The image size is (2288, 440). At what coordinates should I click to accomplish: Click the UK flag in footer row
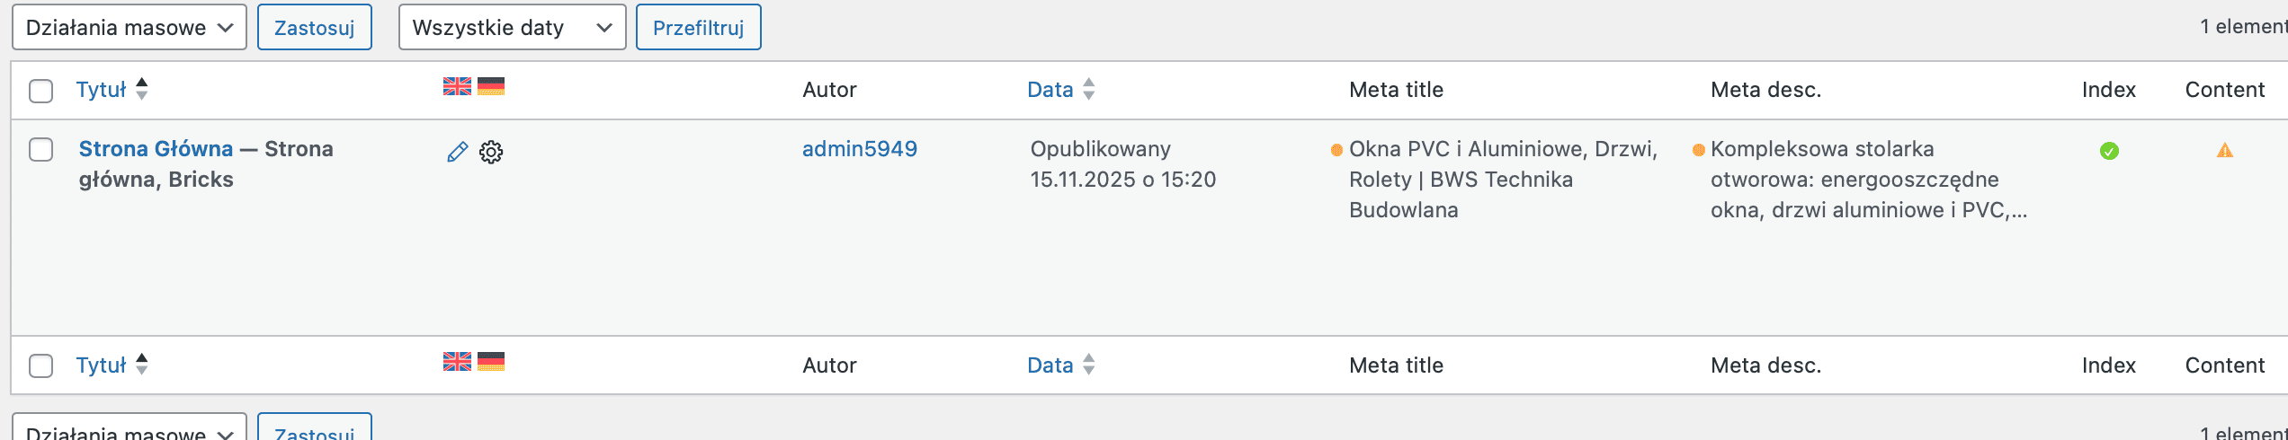coord(457,362)
